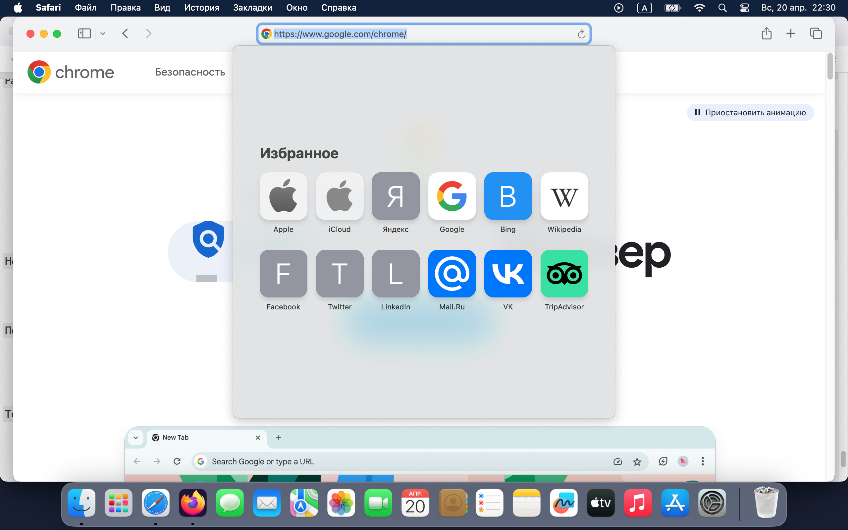Image resolution: width=848 pixels, height=530 pixels.
Task: Click the page vertical scrollbar
Action: click(x=830, y=67)
